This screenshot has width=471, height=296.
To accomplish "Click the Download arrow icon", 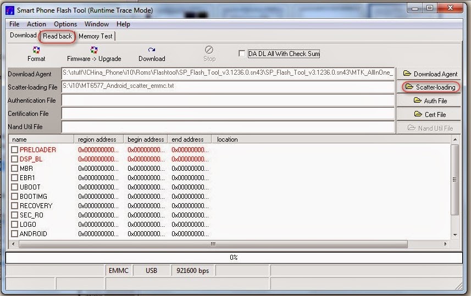I will [x=152, y=50].
